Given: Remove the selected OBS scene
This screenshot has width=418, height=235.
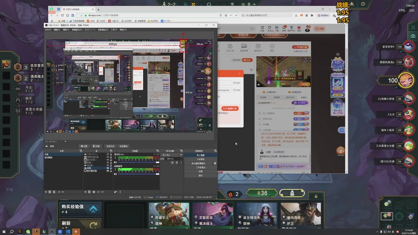Looking at the screenshot, I should (x=50, y=192).
